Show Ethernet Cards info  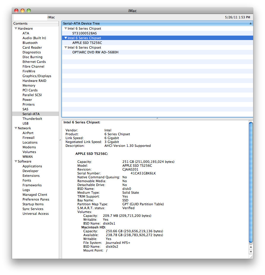pyautogui.click(x=34, y=62)
